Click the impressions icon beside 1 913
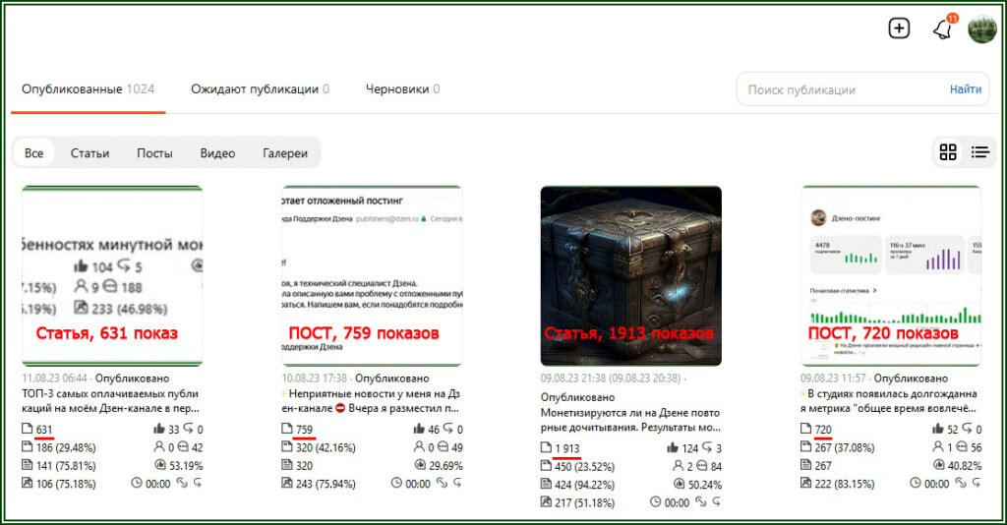1007x525 pixels. [x=546, y=447]
